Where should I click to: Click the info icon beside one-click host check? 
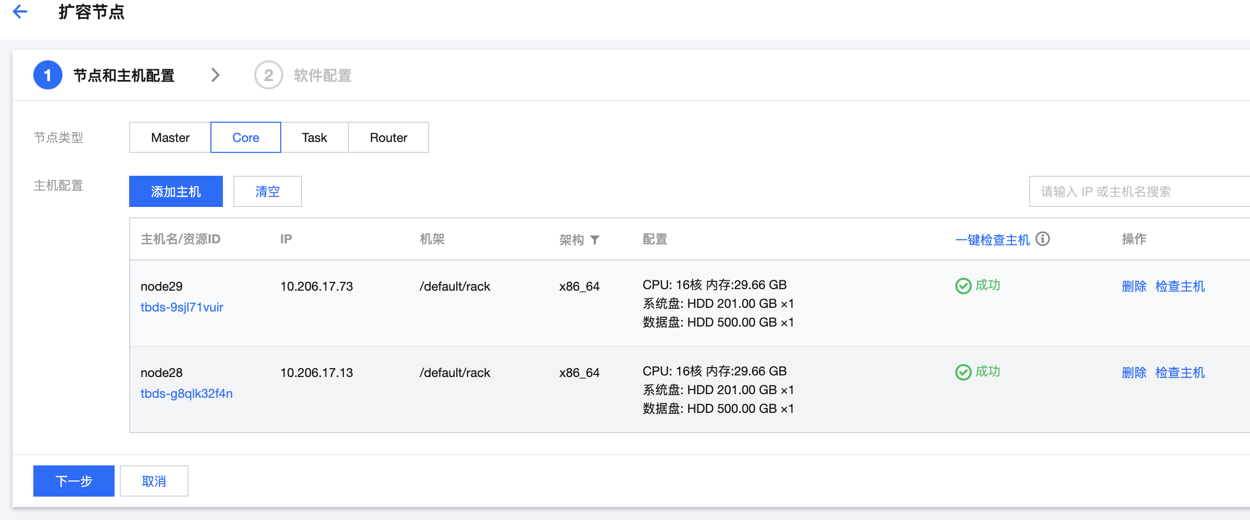(x=1043, y=239)
